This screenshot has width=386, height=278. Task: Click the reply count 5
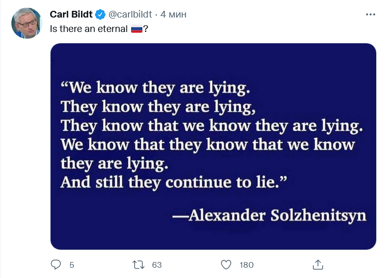[x=72, y=265]
